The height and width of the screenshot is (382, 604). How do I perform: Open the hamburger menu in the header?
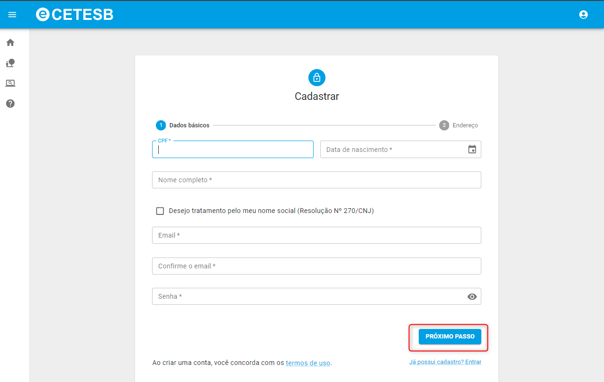[x=12, y=15]
